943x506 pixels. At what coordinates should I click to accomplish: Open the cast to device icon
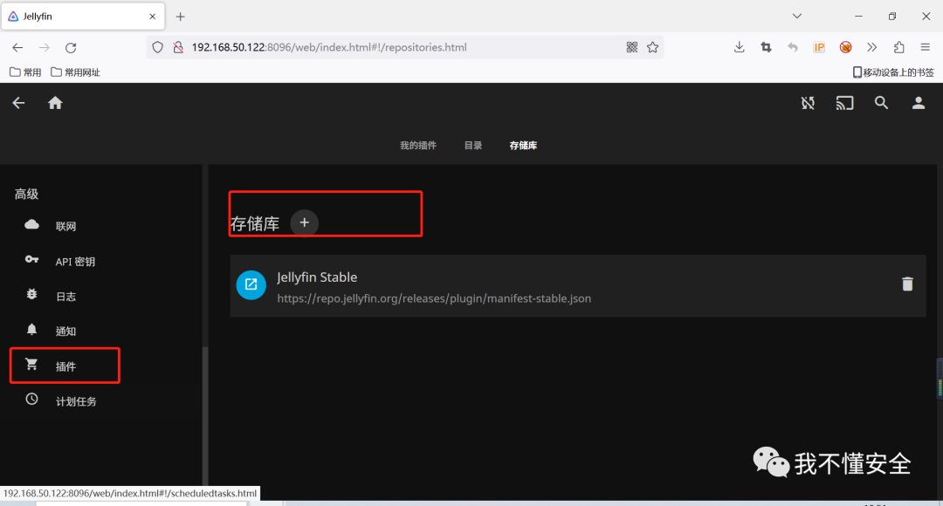pyautogui.click(x=844, y=103)
